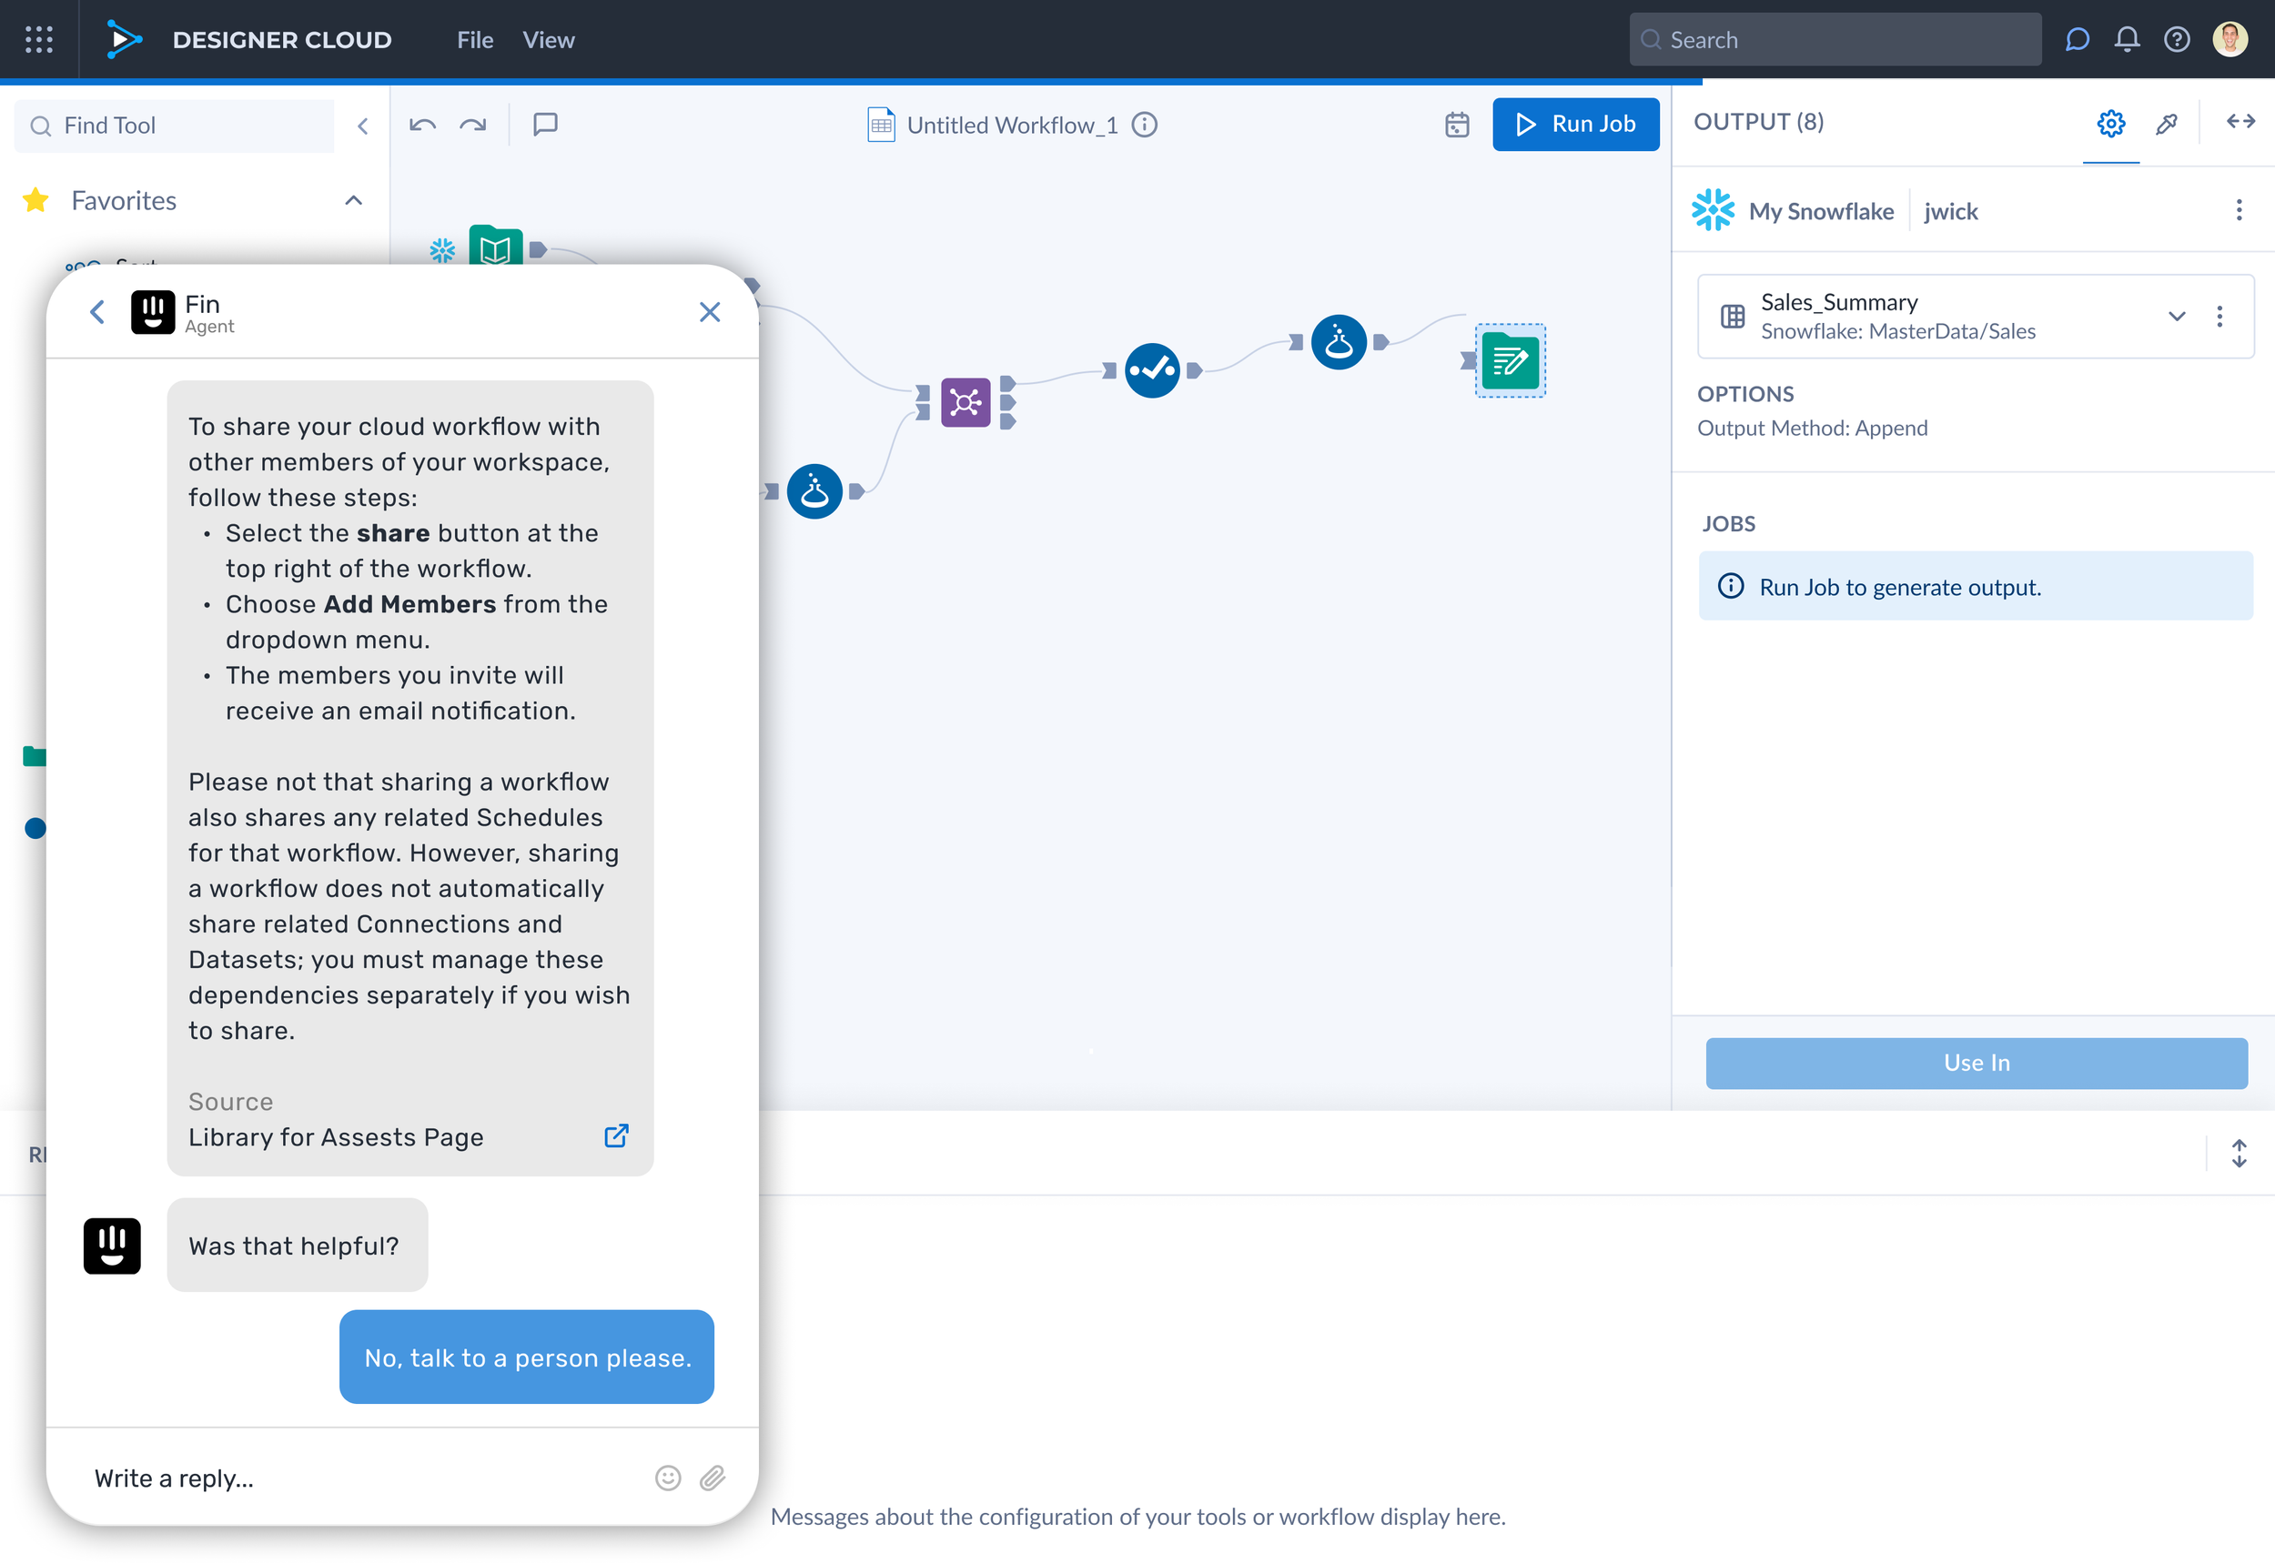The image size is (2275, 1564).
Task: Select the lower Formula tool node
Action: (x=814, y=491)
